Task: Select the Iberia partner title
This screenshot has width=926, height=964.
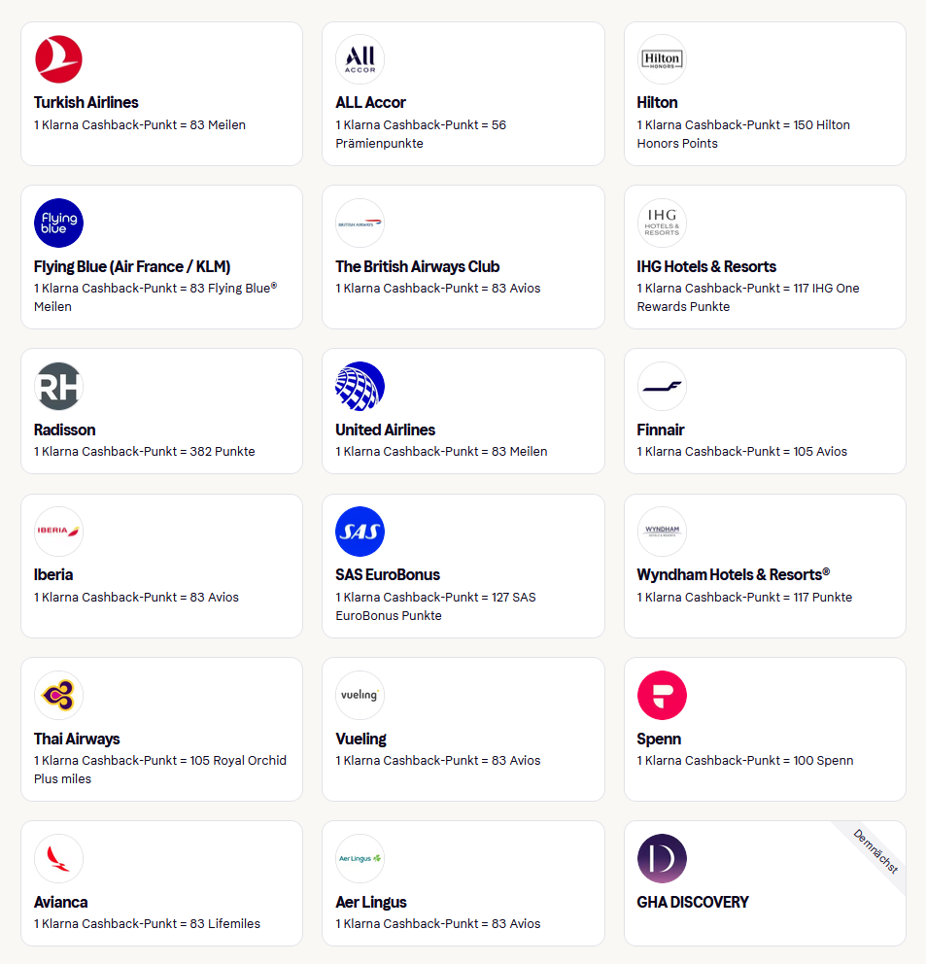Action: click(53, 574)
